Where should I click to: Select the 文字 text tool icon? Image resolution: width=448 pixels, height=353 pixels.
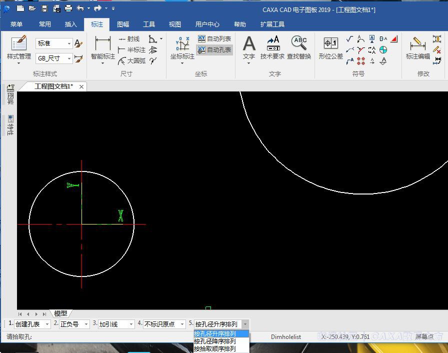pos(249,44)
